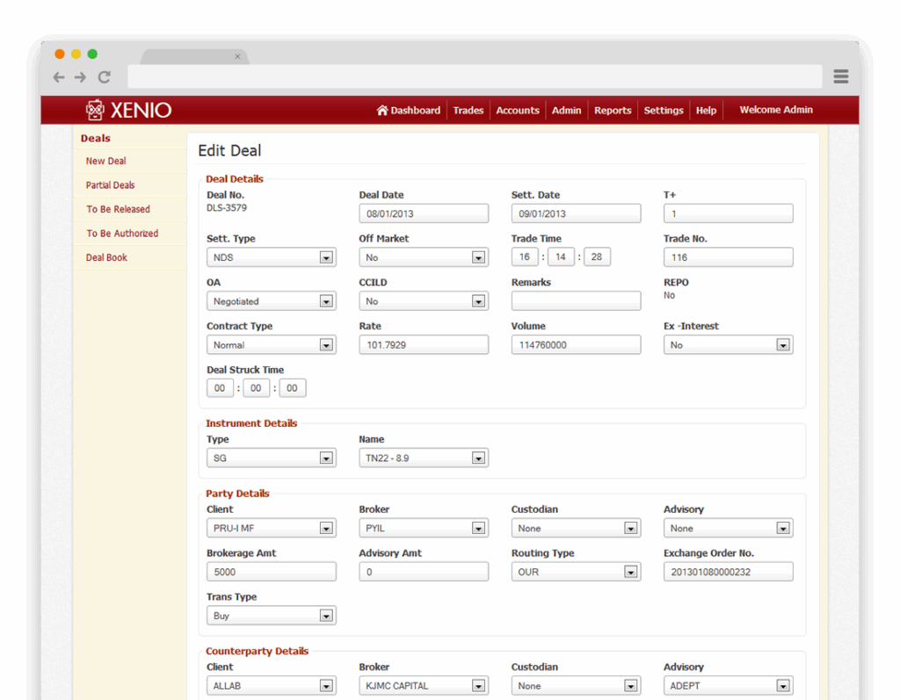This screenshot has width=900, height=700.
Task: Open Counterparty Advisory ADEPT dropdown
Action: point(729,685)
